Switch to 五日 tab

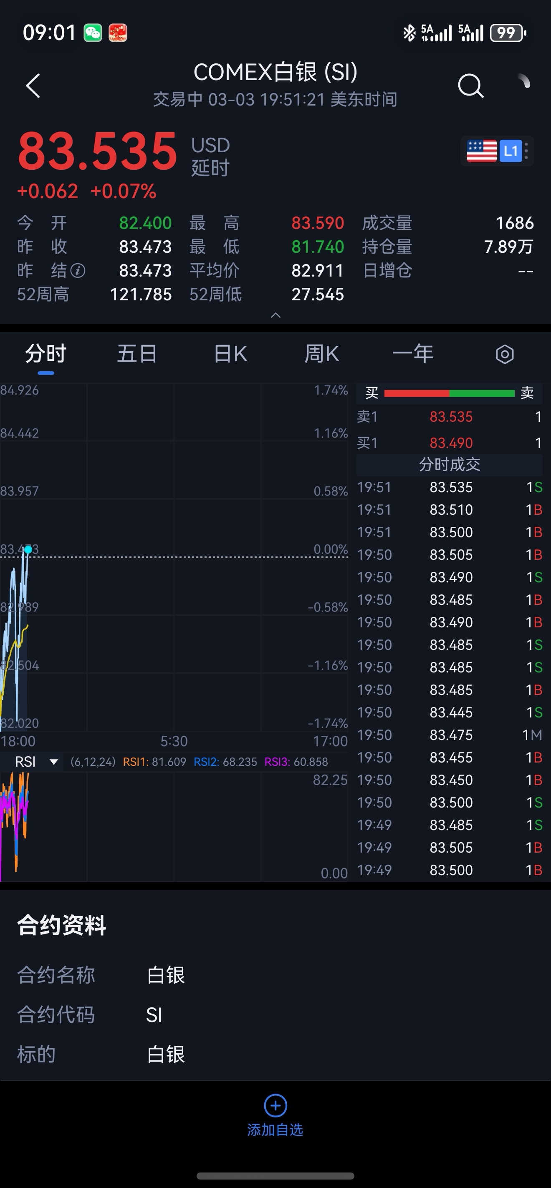(137, 354)
